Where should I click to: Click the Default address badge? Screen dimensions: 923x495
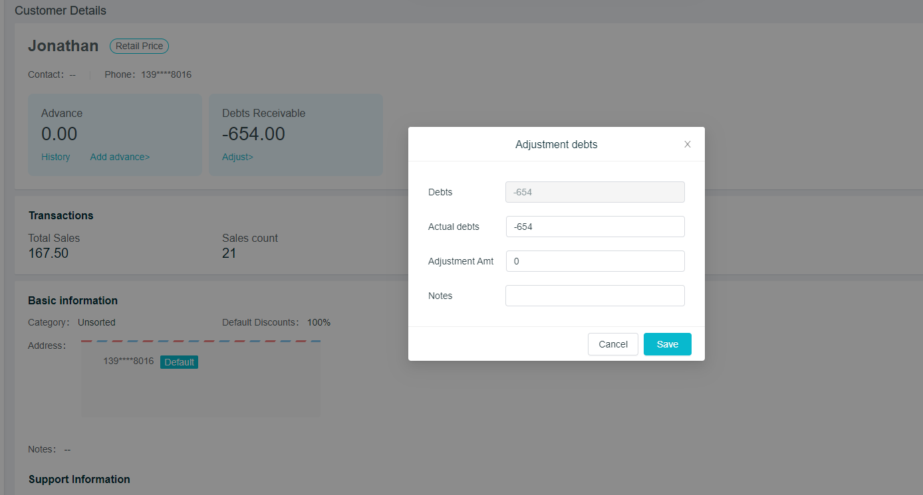(x=179, y=362)
